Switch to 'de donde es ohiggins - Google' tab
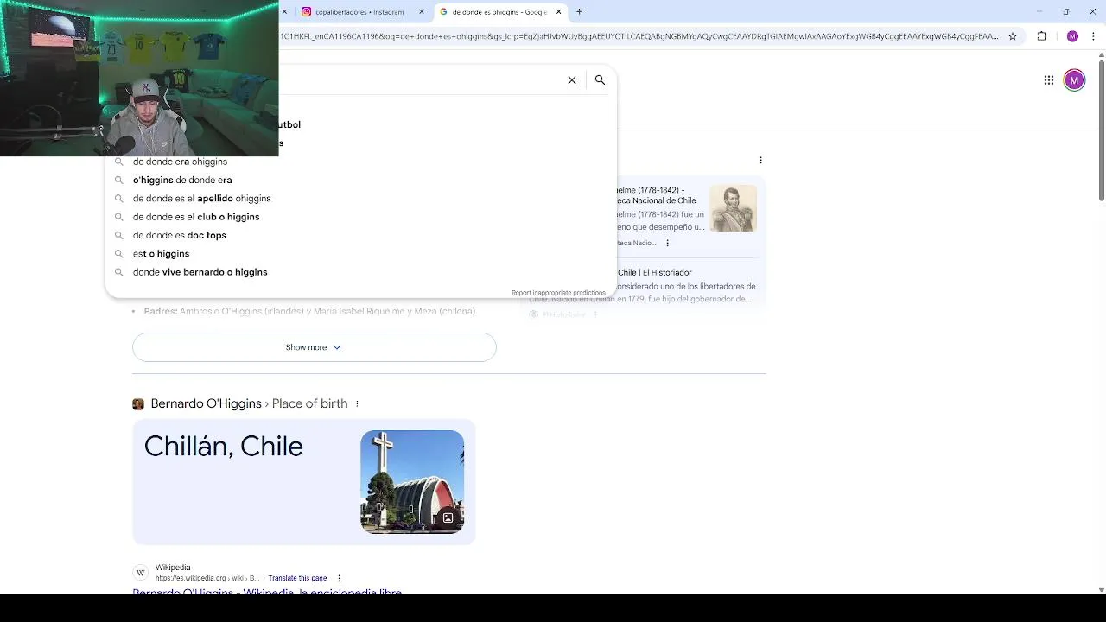Screen dimensions: 1106x622 499,12
